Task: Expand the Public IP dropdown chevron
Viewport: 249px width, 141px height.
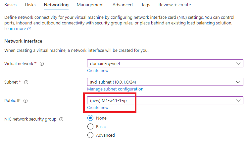Action: 238,100
